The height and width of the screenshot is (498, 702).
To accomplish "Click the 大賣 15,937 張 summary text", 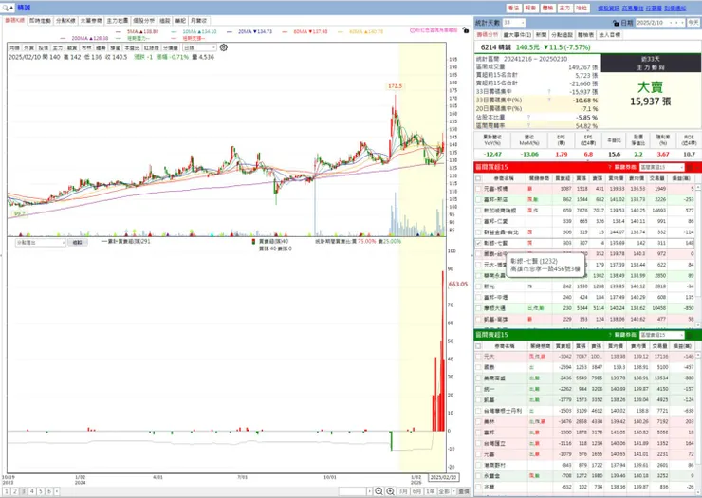I will coord(651,94).
